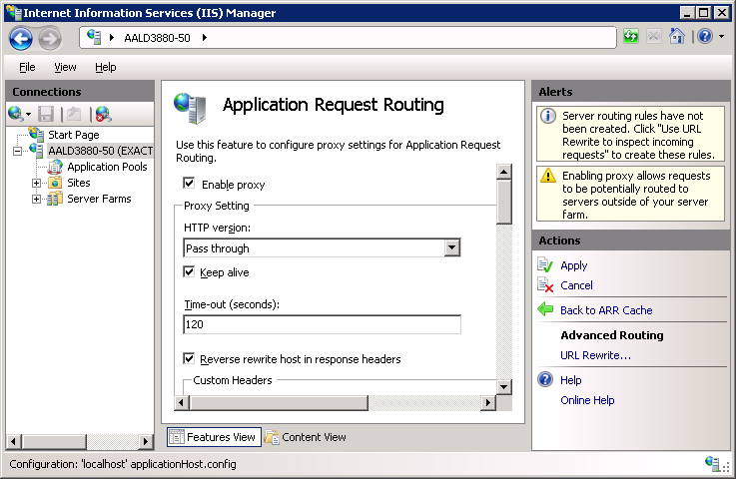Switch to Content View tab
736x479 pixels.
pyautogui.click(x=306, y=437)
